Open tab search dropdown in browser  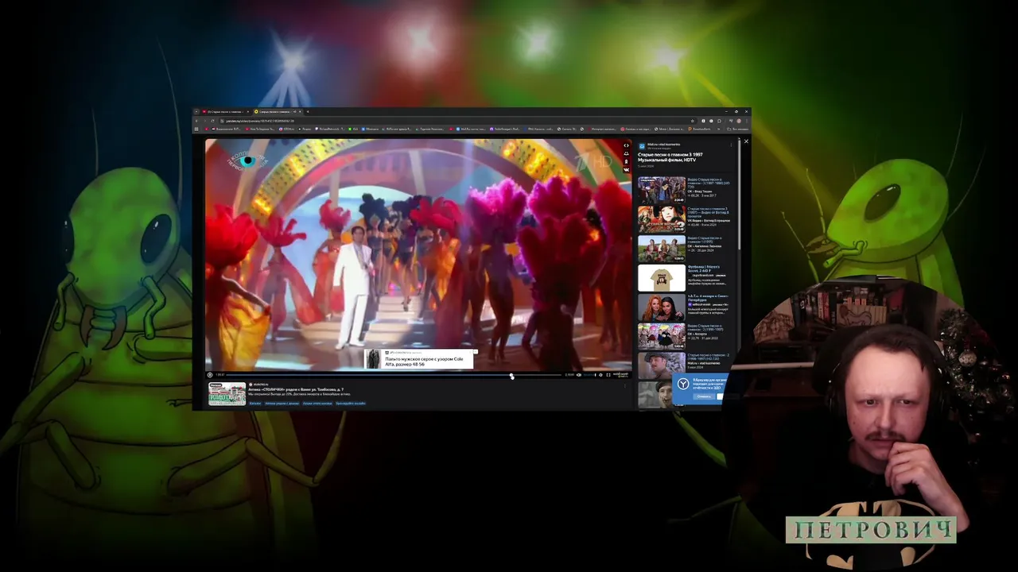pos(196,111)
